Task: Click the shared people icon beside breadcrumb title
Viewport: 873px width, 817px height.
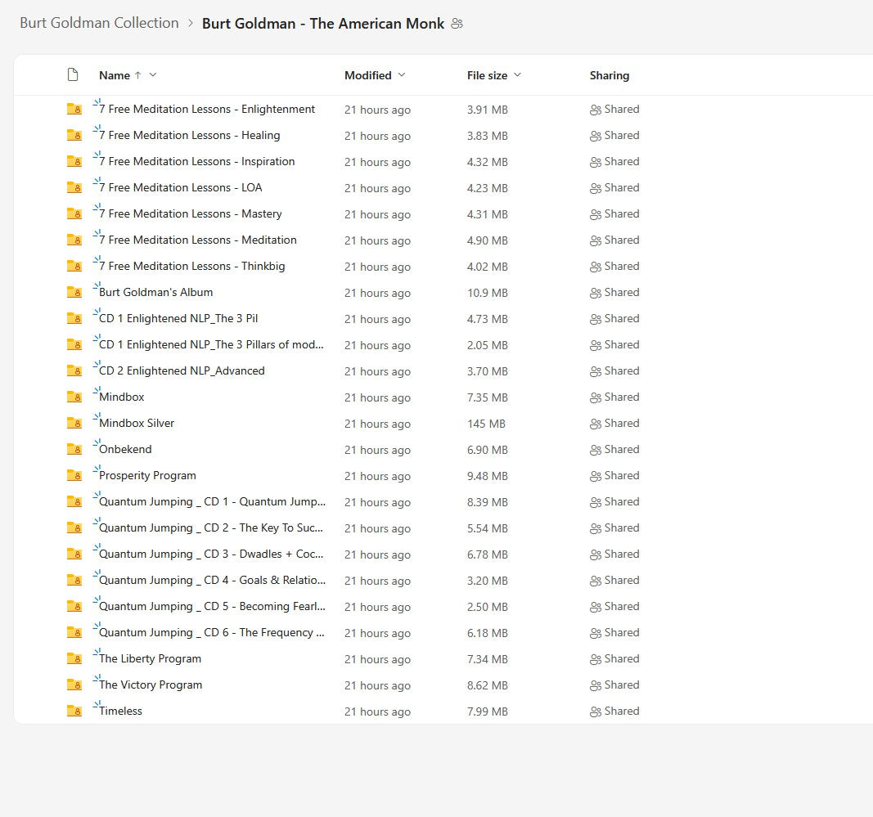Action: [457, 24]
